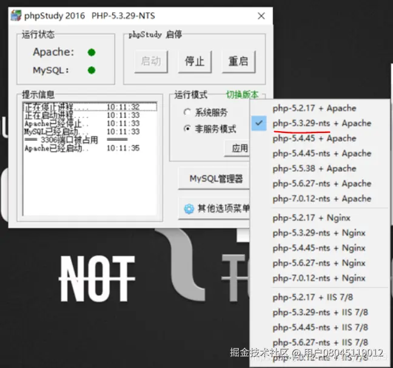Viewport: 393px width, 368px height.
Task: Click the gear icon beside 其他选项菜单
Action: click(x=189, y=209)
